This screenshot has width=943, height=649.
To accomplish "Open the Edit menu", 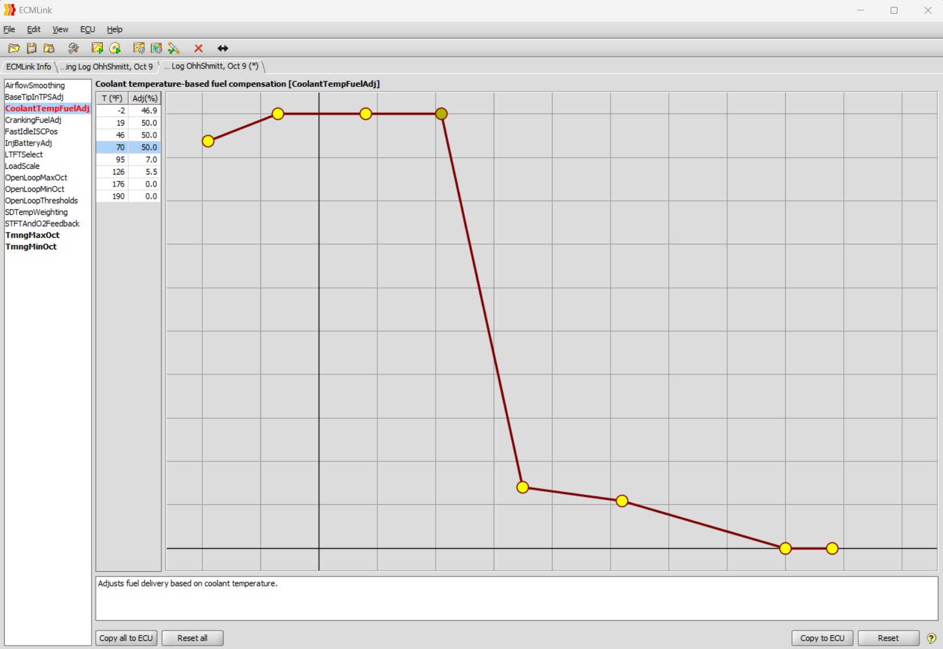I will (34, 29).
